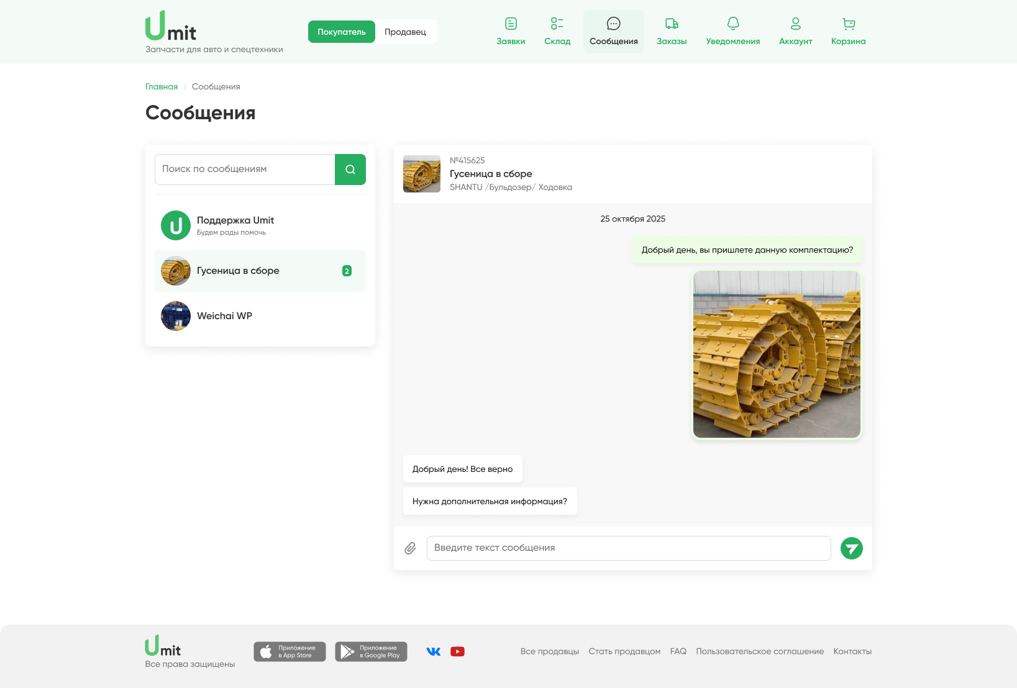Click the sent message about комплектацию
1017x688 pixels.
747,250
